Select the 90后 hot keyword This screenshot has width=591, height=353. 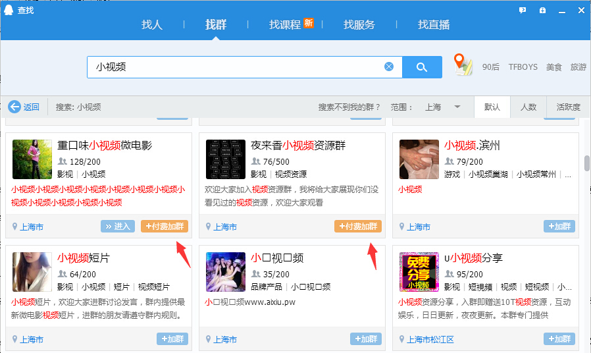(491, 67)
